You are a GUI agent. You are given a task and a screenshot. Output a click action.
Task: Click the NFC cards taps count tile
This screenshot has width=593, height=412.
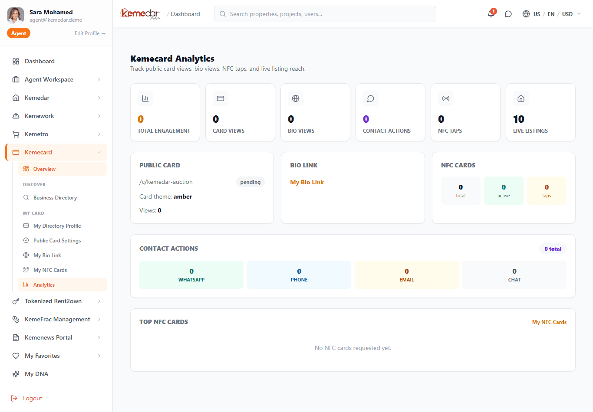click(547, 190)
